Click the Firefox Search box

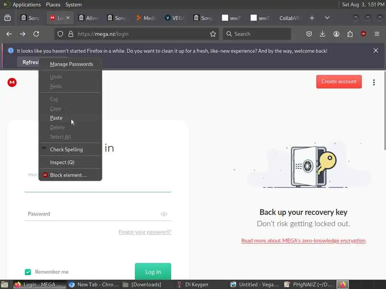(257, 34)
